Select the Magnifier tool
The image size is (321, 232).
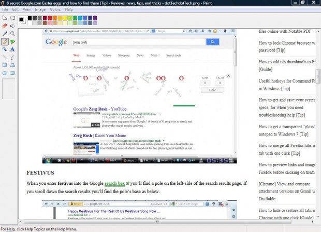[13, 33]
